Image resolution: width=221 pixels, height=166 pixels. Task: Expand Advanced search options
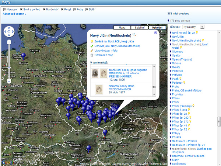pyautogui.click(x=14, y=14)
